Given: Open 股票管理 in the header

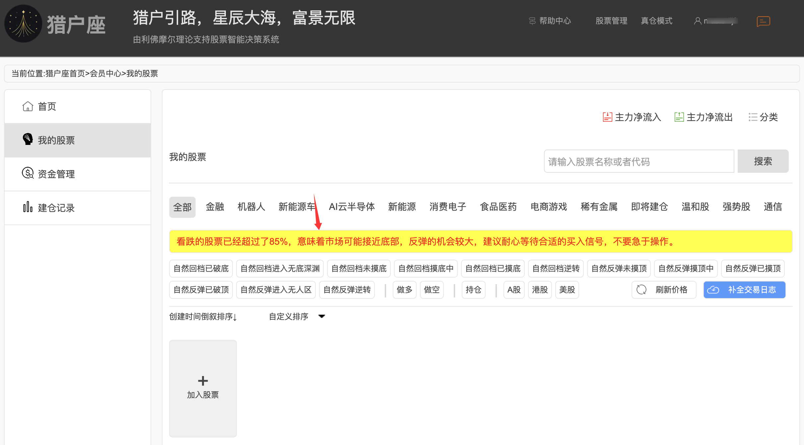Looking at the screenshot, I should click(611, 21).
